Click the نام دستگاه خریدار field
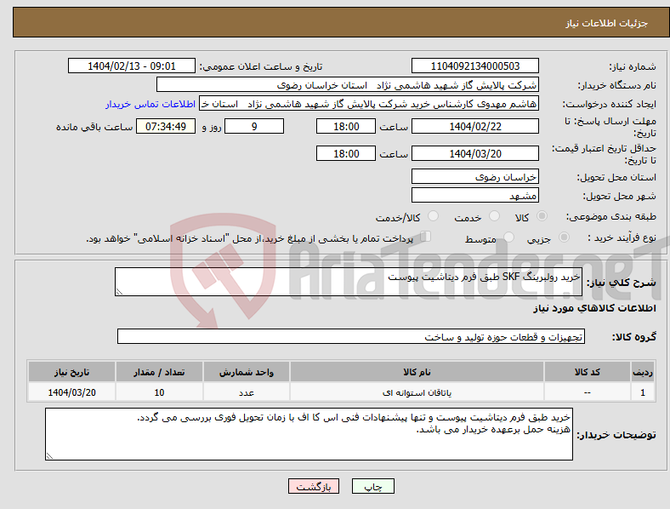 pyautogui.click(x=348, y=84)
